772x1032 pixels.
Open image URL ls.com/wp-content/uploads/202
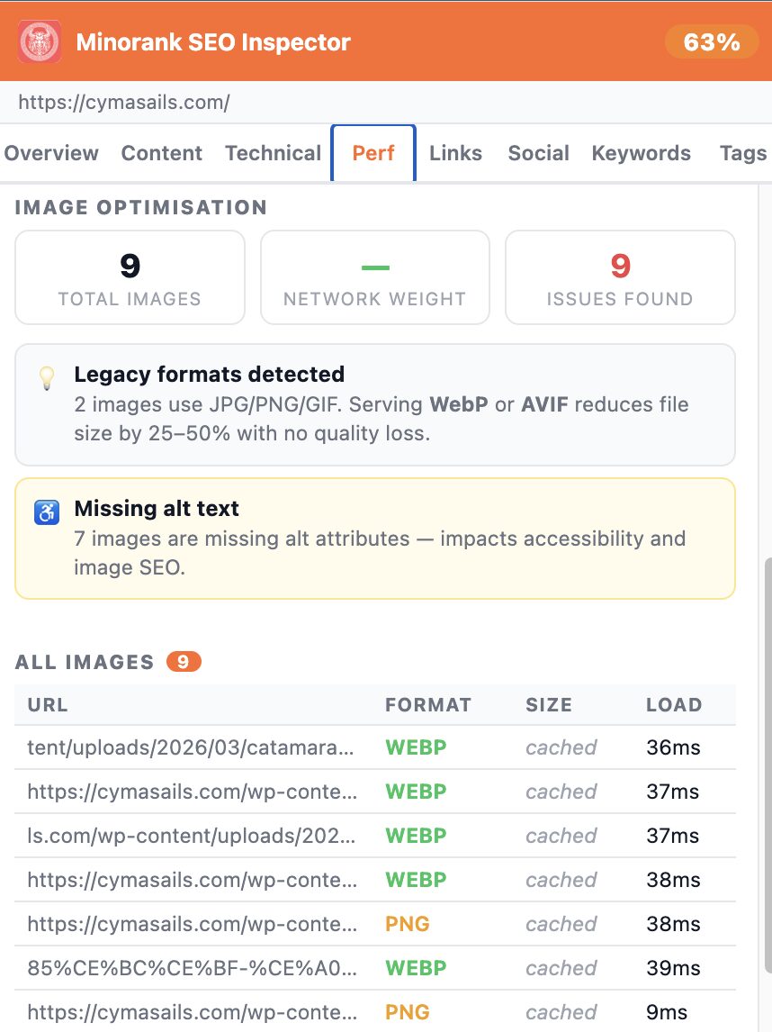coord(192,835)
